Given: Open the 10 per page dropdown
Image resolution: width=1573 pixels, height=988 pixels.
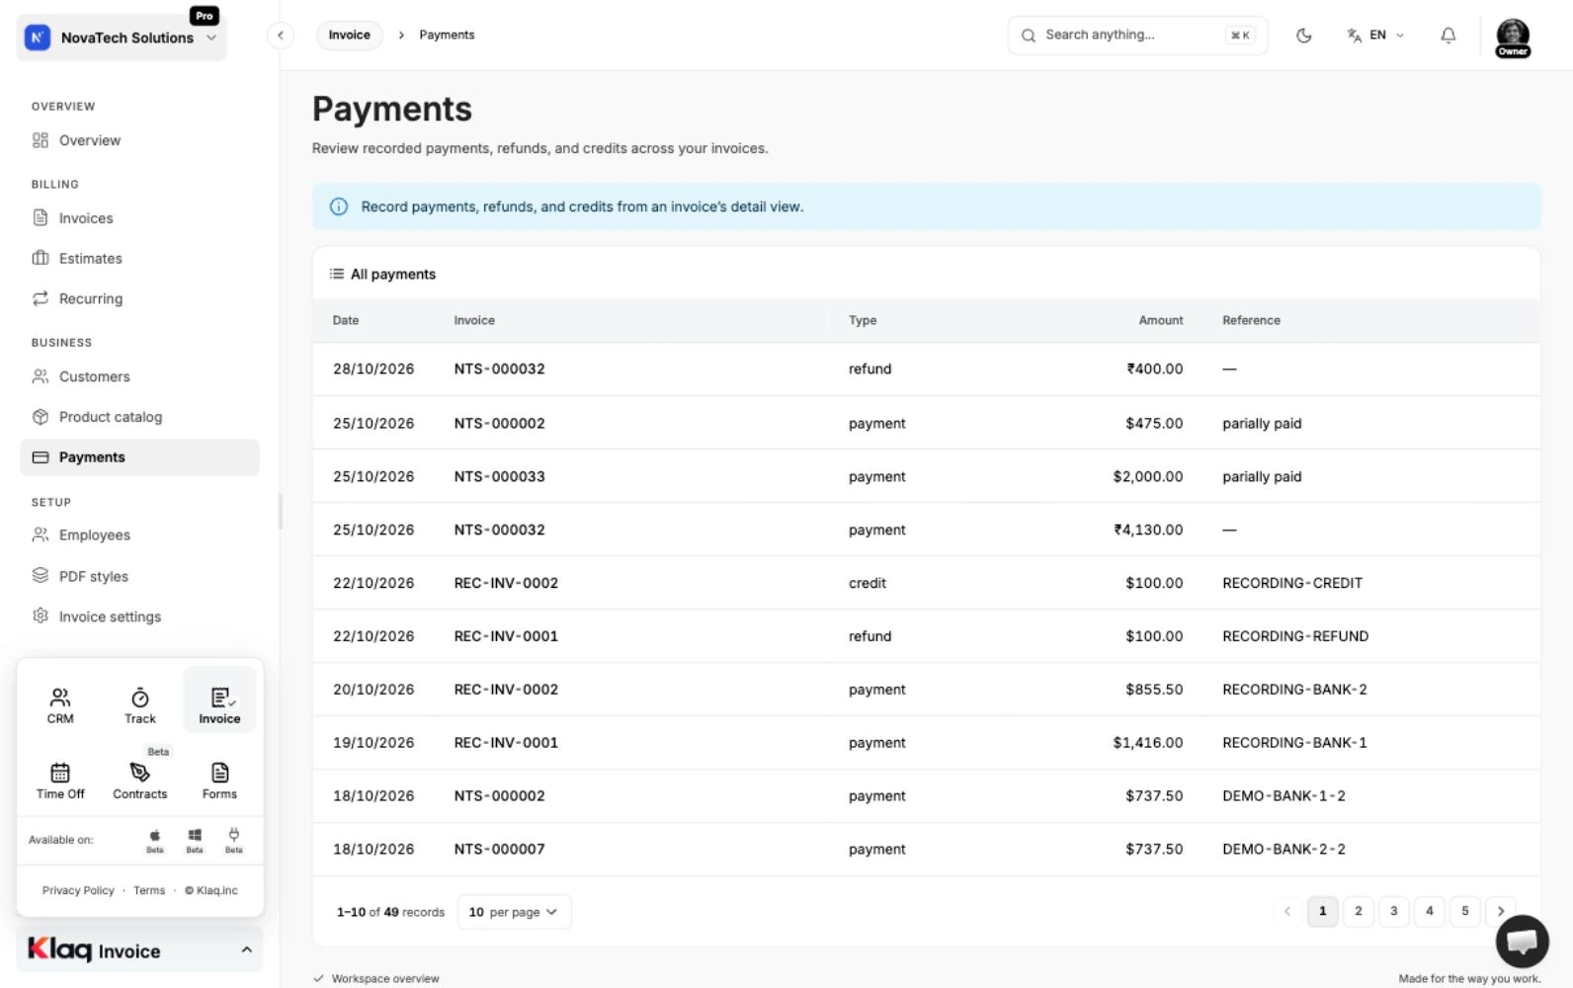Looking at the screenshot, I should point(514,912).
